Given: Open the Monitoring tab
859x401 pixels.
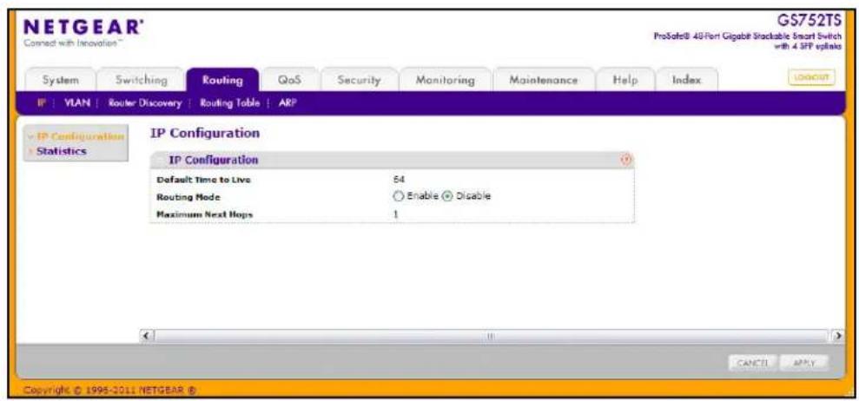Looking at the screenshot, I should (x=446, y=80).
